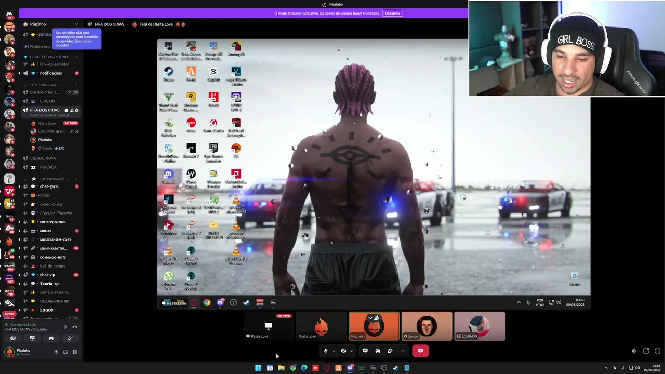
Task: Start an activity using the call bar gamepad icon
Action: click(x=378, y=351)
